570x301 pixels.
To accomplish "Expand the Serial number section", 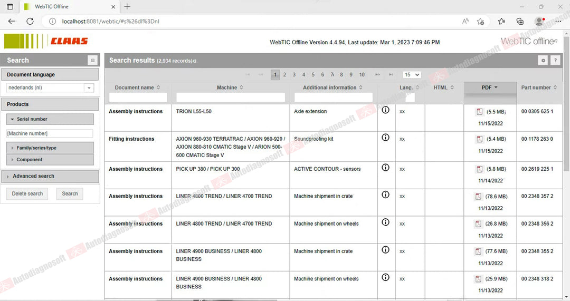I will click(50, 119).
